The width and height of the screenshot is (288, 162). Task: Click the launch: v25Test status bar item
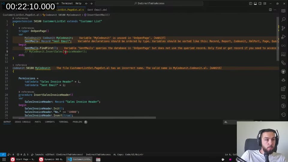[x=57, y=154]
